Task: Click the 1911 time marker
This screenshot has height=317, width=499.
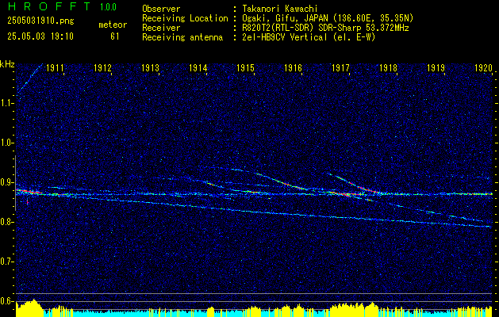Action: 55,67
